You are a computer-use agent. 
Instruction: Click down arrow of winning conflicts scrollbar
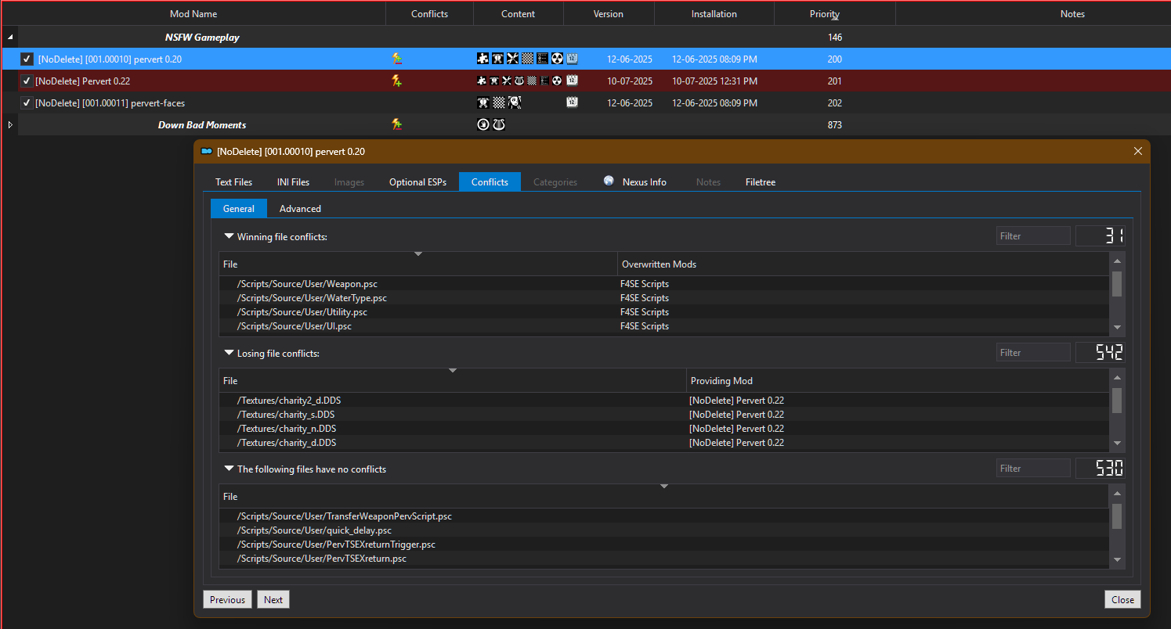click(1118, 327)
